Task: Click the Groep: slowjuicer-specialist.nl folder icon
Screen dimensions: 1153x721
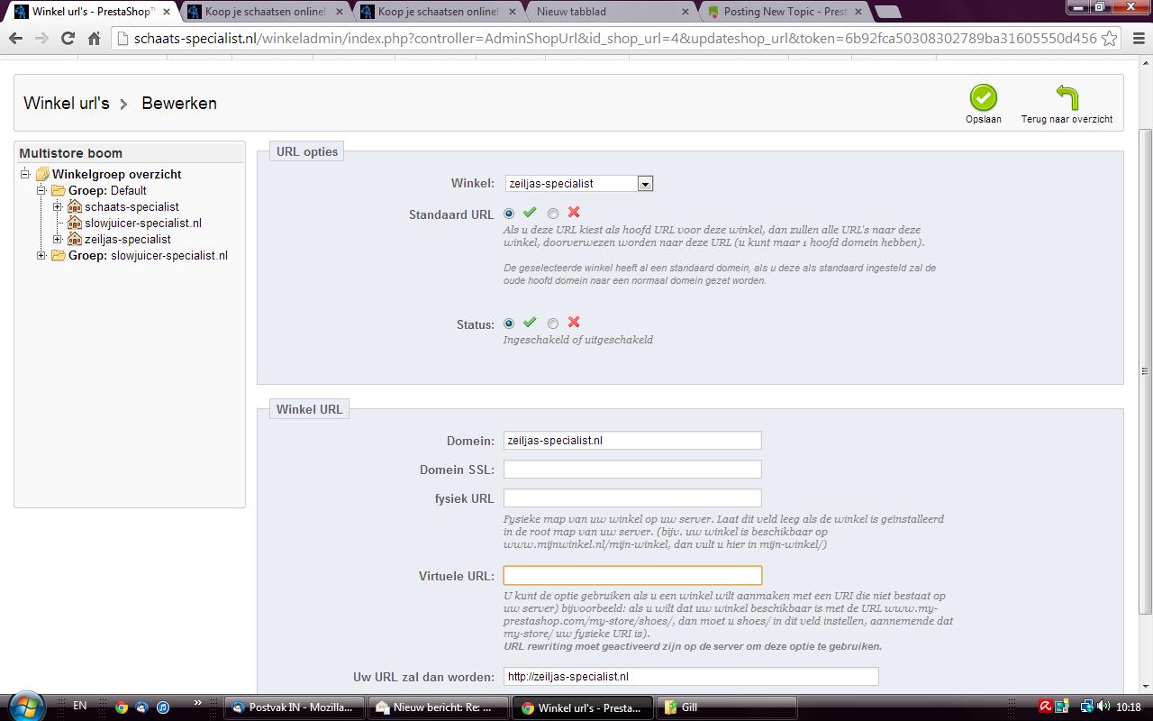Action: (x=59, y=256)
